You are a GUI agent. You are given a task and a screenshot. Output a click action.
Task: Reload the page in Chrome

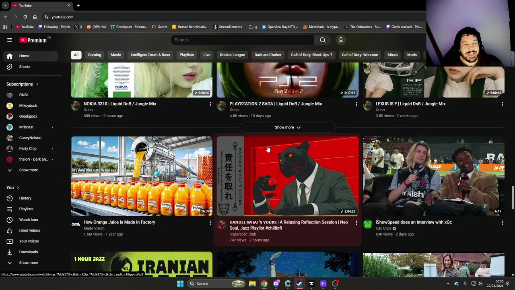(25, 17)
